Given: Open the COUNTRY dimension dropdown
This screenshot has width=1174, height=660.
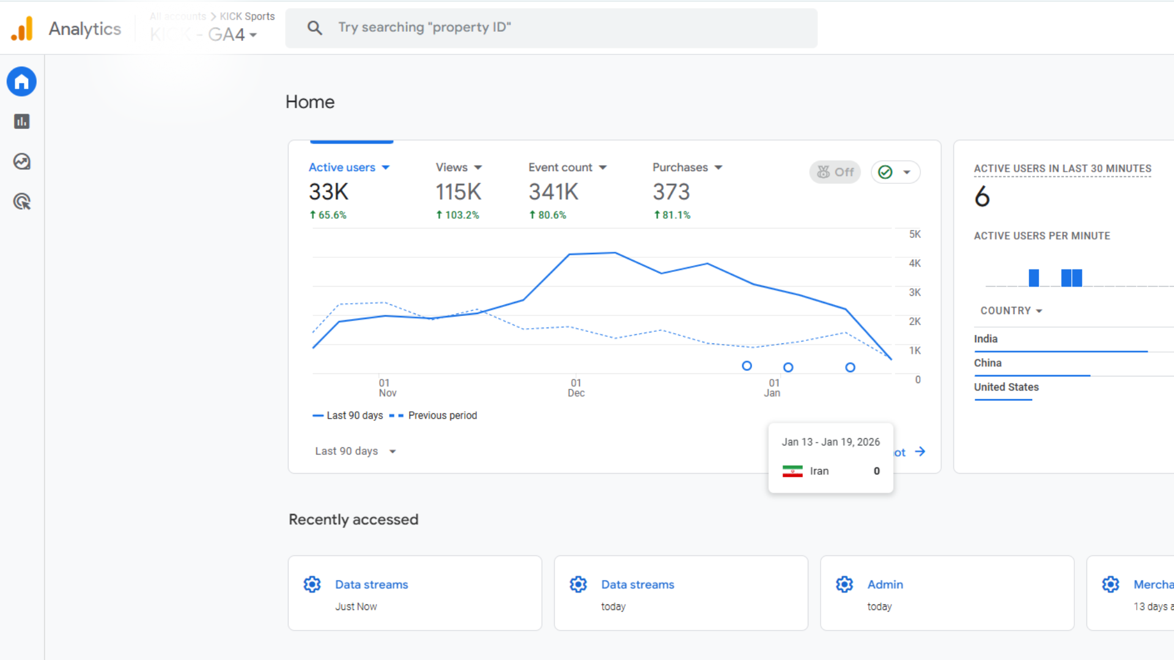Looking at the screenshot, I should point(1011,310).
